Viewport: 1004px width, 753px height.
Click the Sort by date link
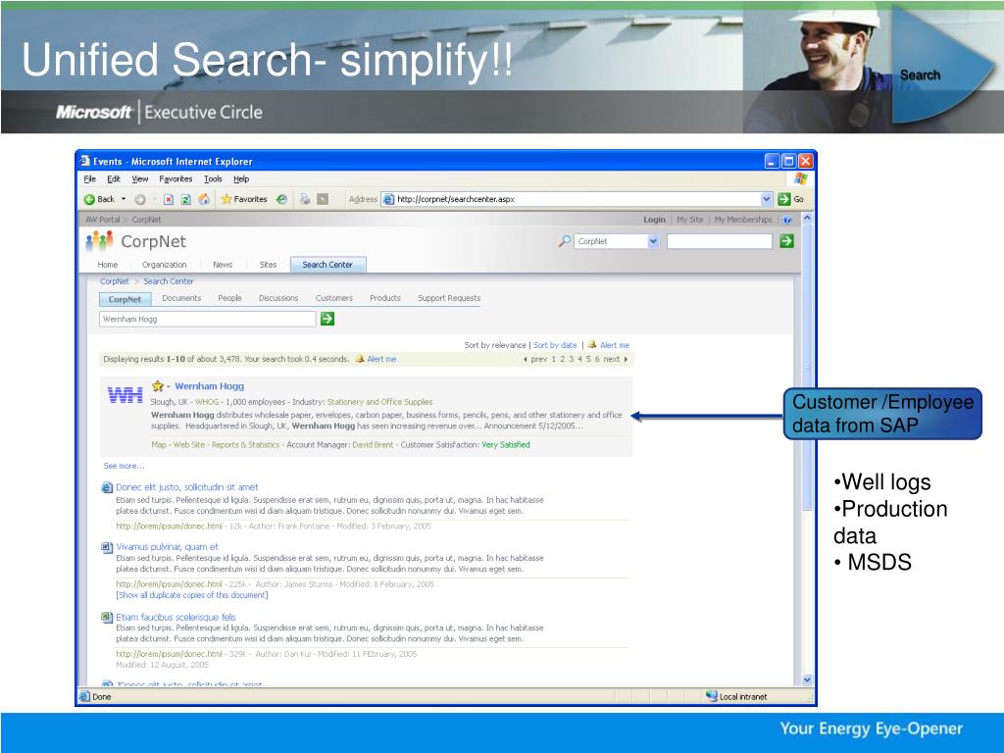(555, 345)
